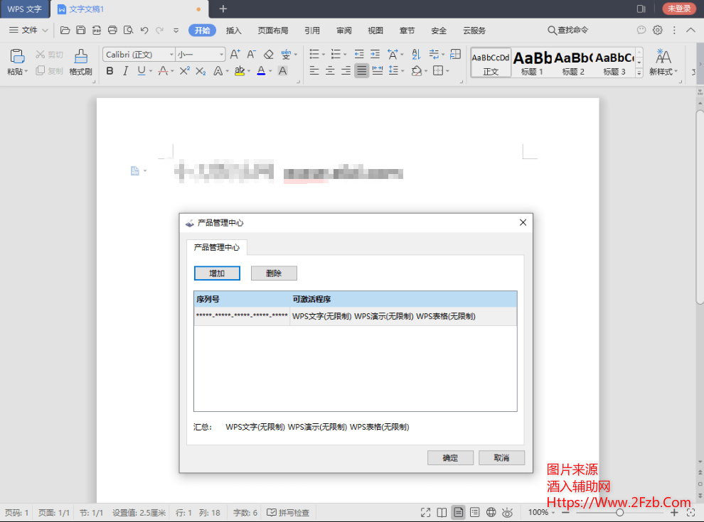
Task: Expand the line spacing dropdown arrow
Action: [402, 71]
